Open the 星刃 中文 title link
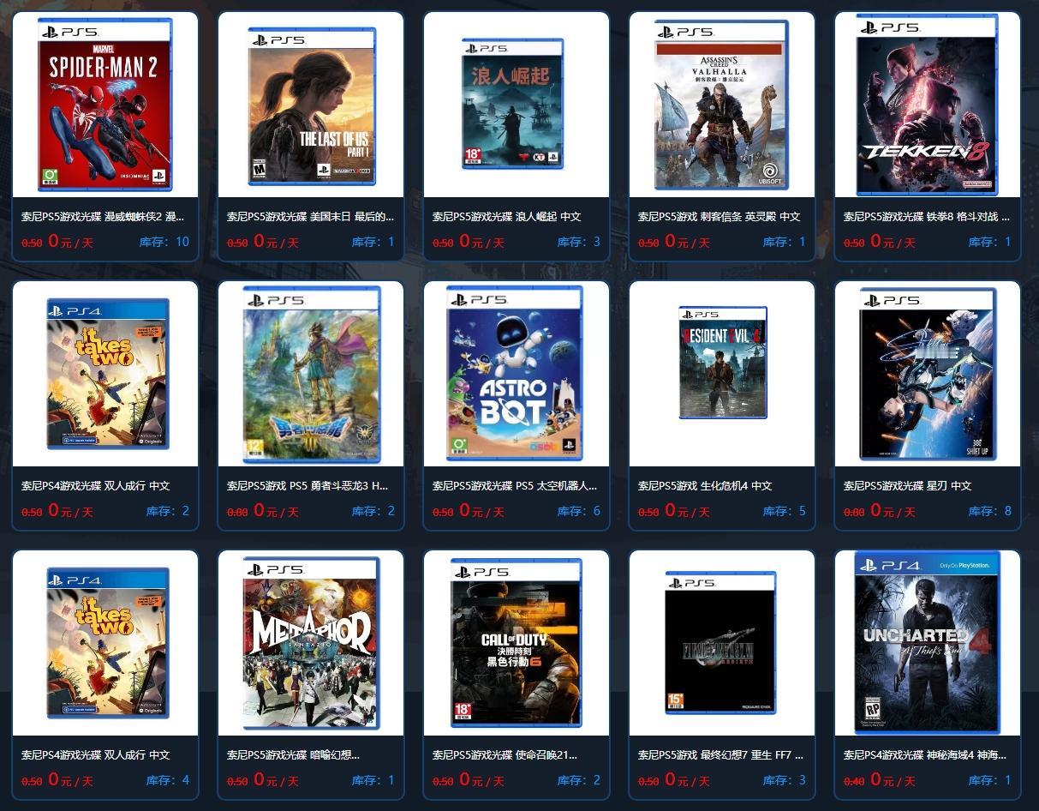Screen dimensions: 1039x811 pyautogui.click(x=908, y=486)
